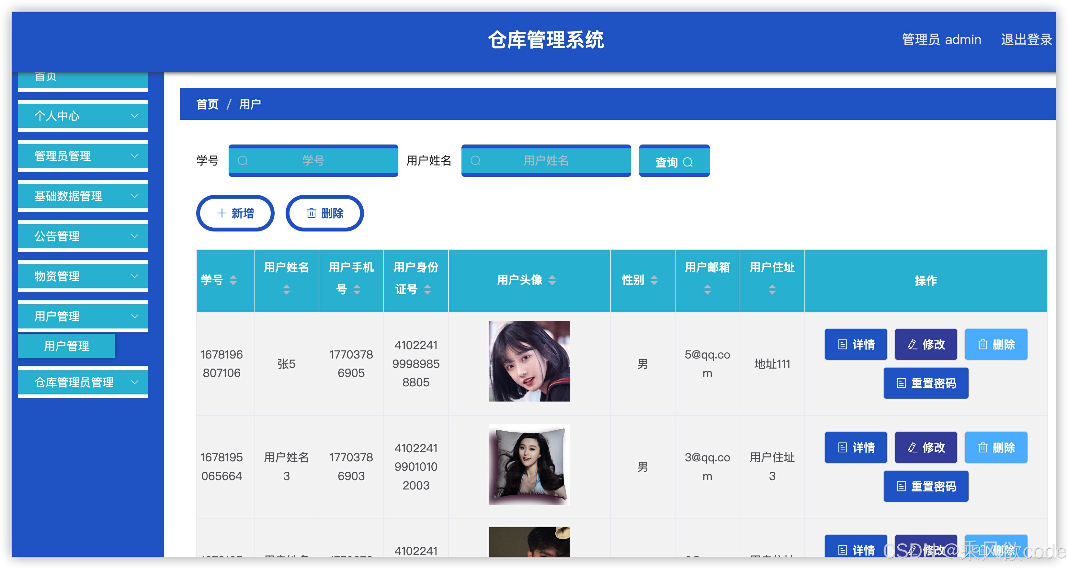Expand the 个人中心 sidebar menu
The height and width of the screenshot is (569, 1068).
click(83, 116)
